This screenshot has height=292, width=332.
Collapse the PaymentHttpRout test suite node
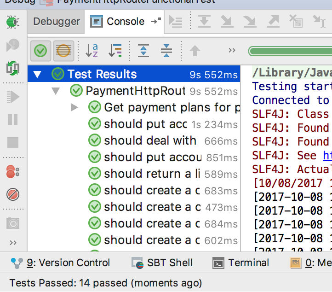pyautogui.click(x=56, y=91)
